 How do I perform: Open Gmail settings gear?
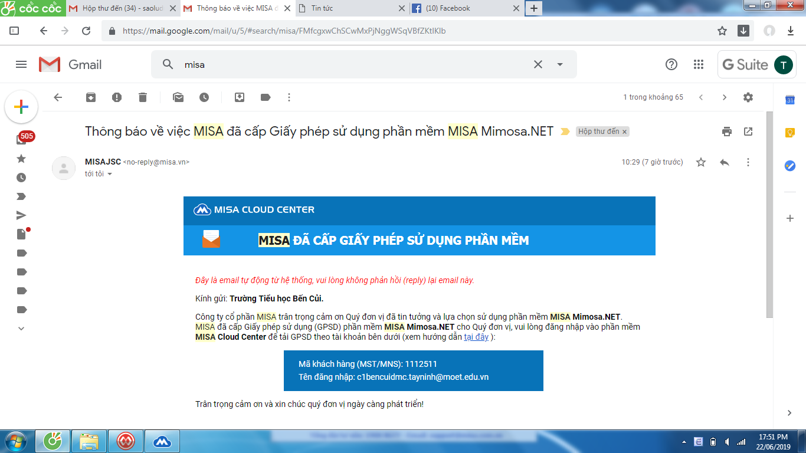click(x=748, y=97)
